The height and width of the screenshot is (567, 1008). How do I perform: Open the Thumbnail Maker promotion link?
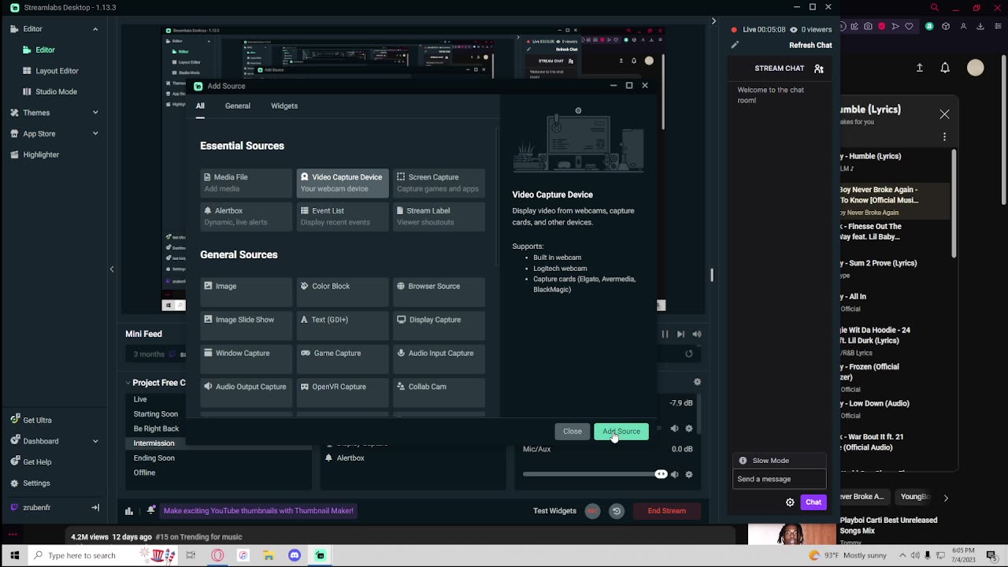[258, 511]
